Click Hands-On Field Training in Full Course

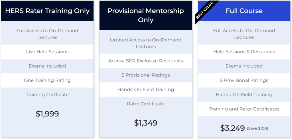pos(244,95)
